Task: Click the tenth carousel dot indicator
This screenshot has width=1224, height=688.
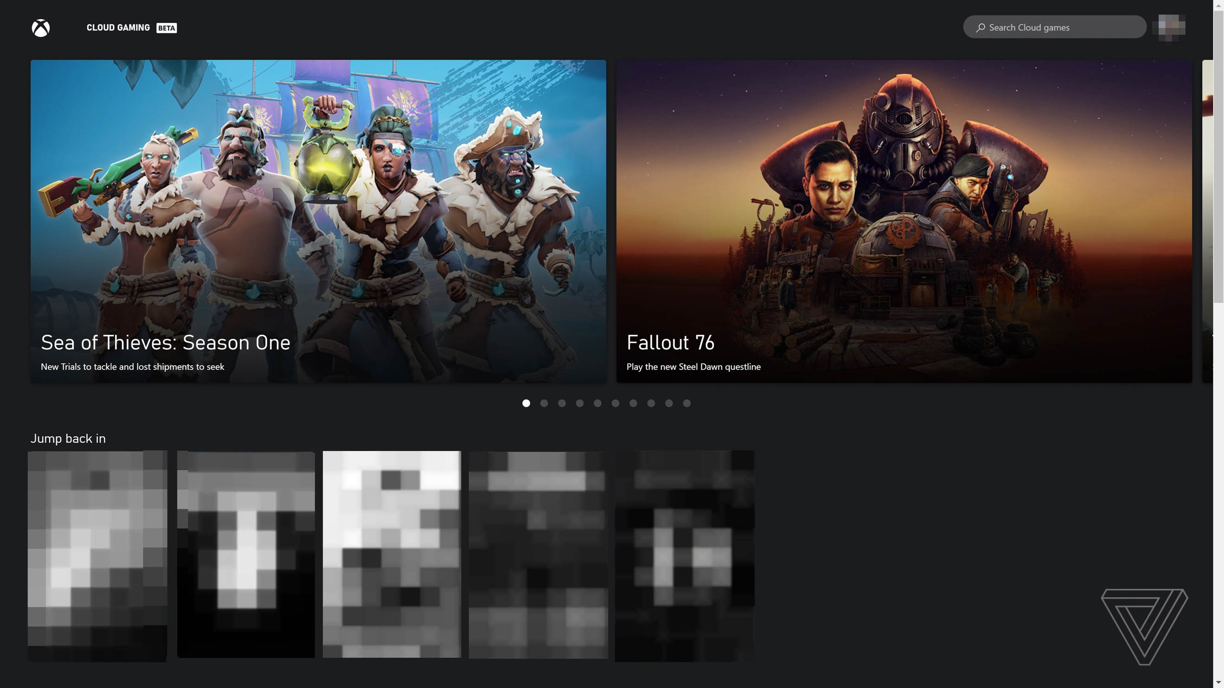Action: pyautogui.click(x=687, y=403)
